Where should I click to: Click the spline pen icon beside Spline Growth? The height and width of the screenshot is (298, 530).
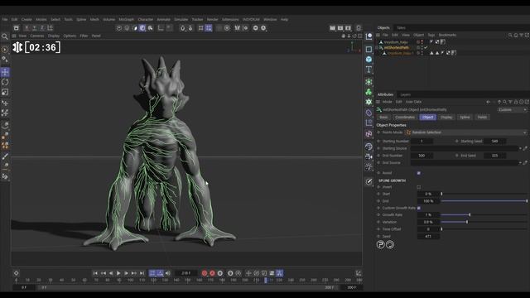click(369, 182)
